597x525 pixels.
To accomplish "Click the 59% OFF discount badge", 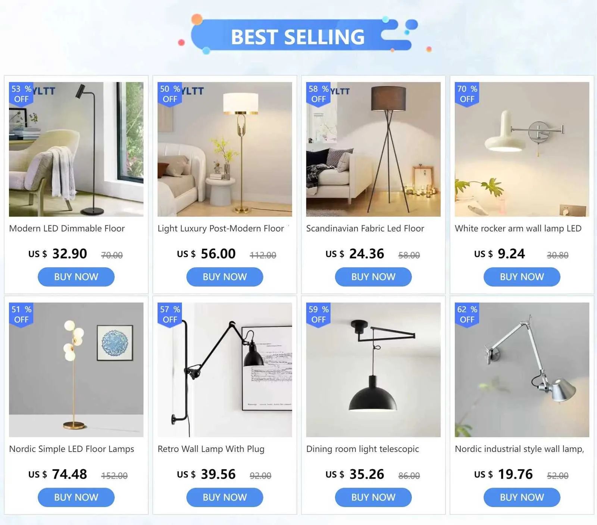I will click(x=318, y=314).
